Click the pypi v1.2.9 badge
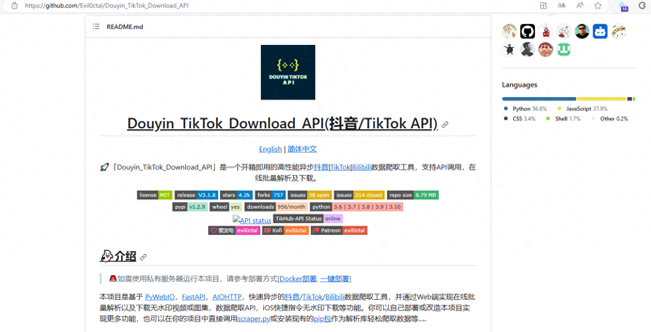This screenshot has width=651, height=332. point(191,207)
